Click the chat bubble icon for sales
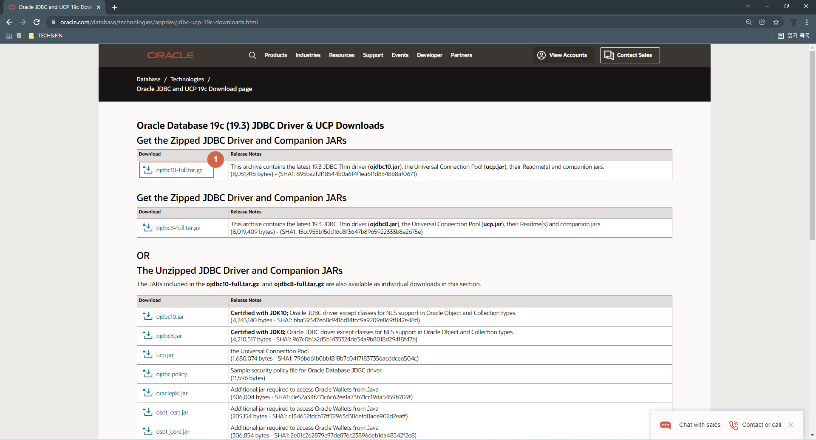 [666, 425]
